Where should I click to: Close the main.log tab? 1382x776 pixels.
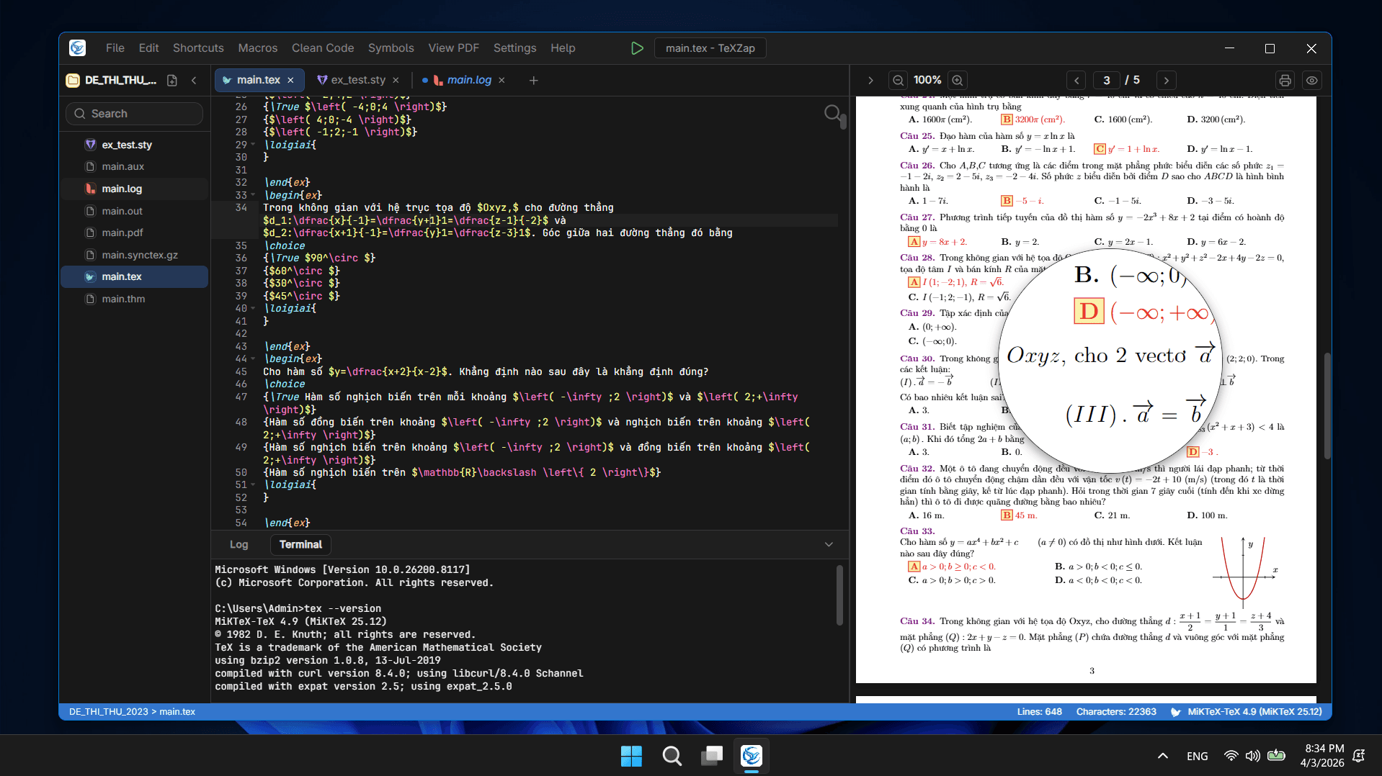coord(502,80)
